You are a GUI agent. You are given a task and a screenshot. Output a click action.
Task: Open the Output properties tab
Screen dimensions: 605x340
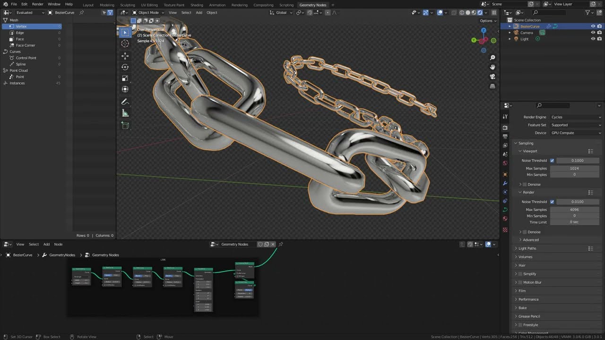(505, 136)
